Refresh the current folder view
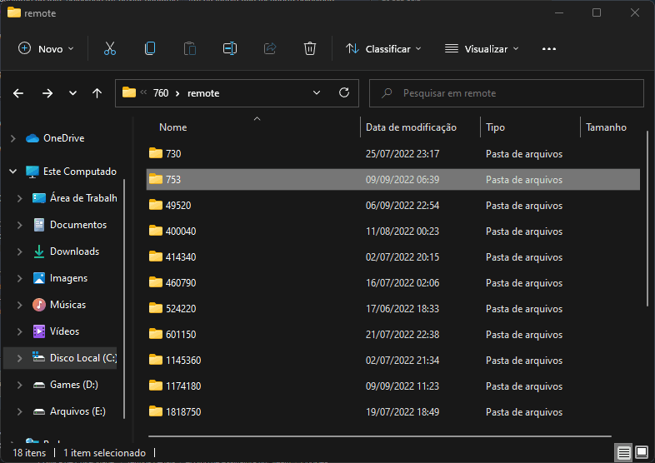The width and height of the screenshot is (655, 463). point(343,93)
